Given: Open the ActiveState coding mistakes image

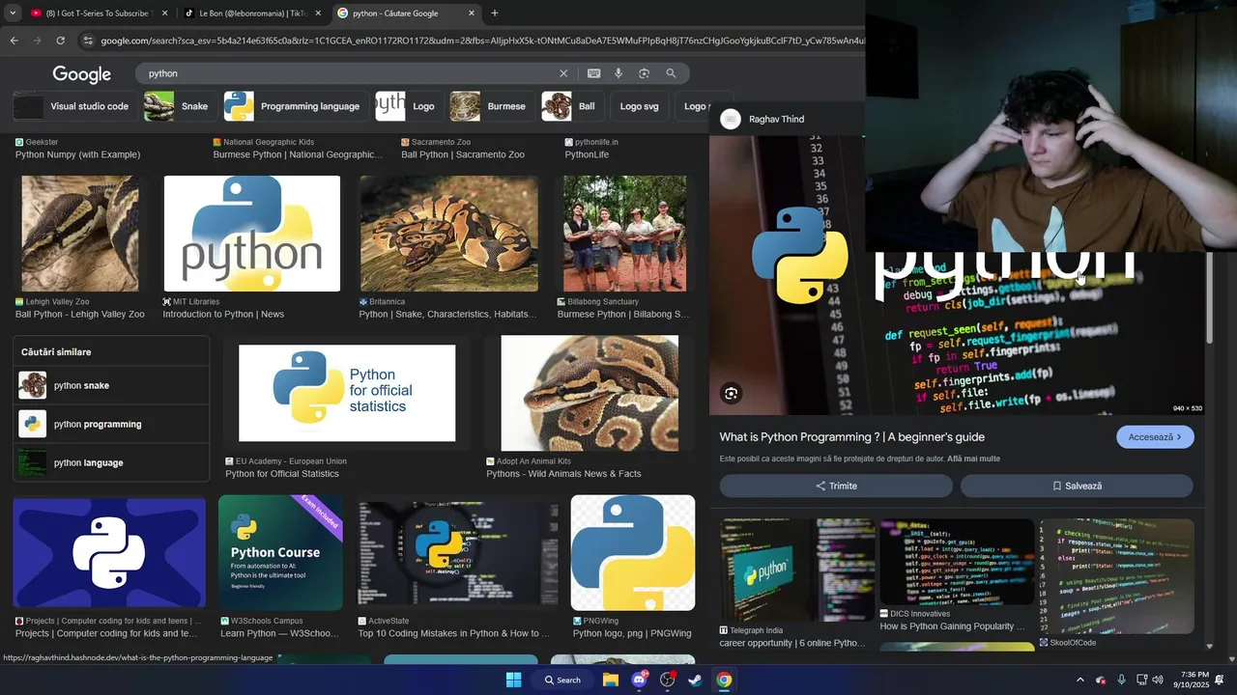Looking at the screenshot, I should pyautogui.click(x=458, y=552).
